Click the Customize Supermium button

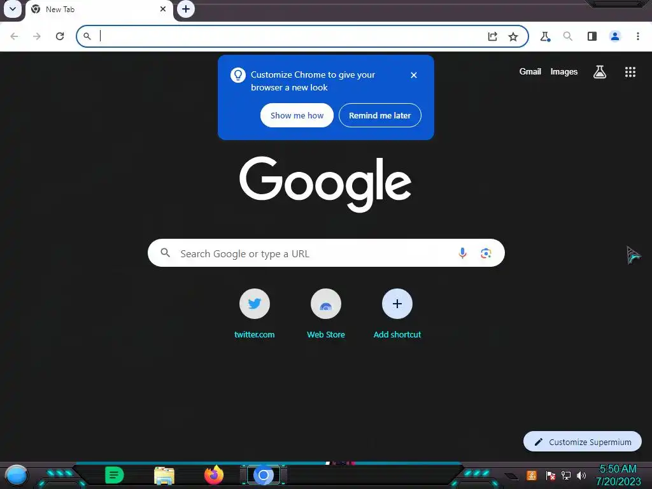(582, 442)
